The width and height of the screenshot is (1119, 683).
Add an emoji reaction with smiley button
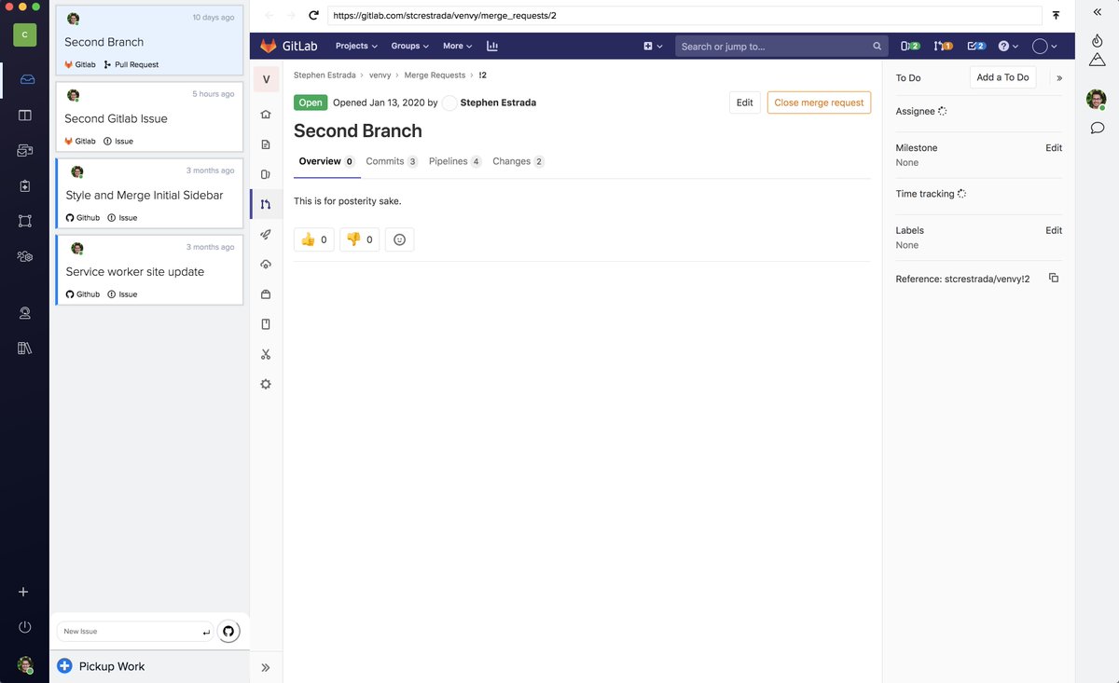tap(399, 239)
